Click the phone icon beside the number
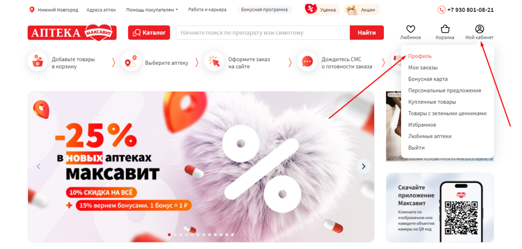This screenshot has height=249, width=522. [x=441, y=10]
